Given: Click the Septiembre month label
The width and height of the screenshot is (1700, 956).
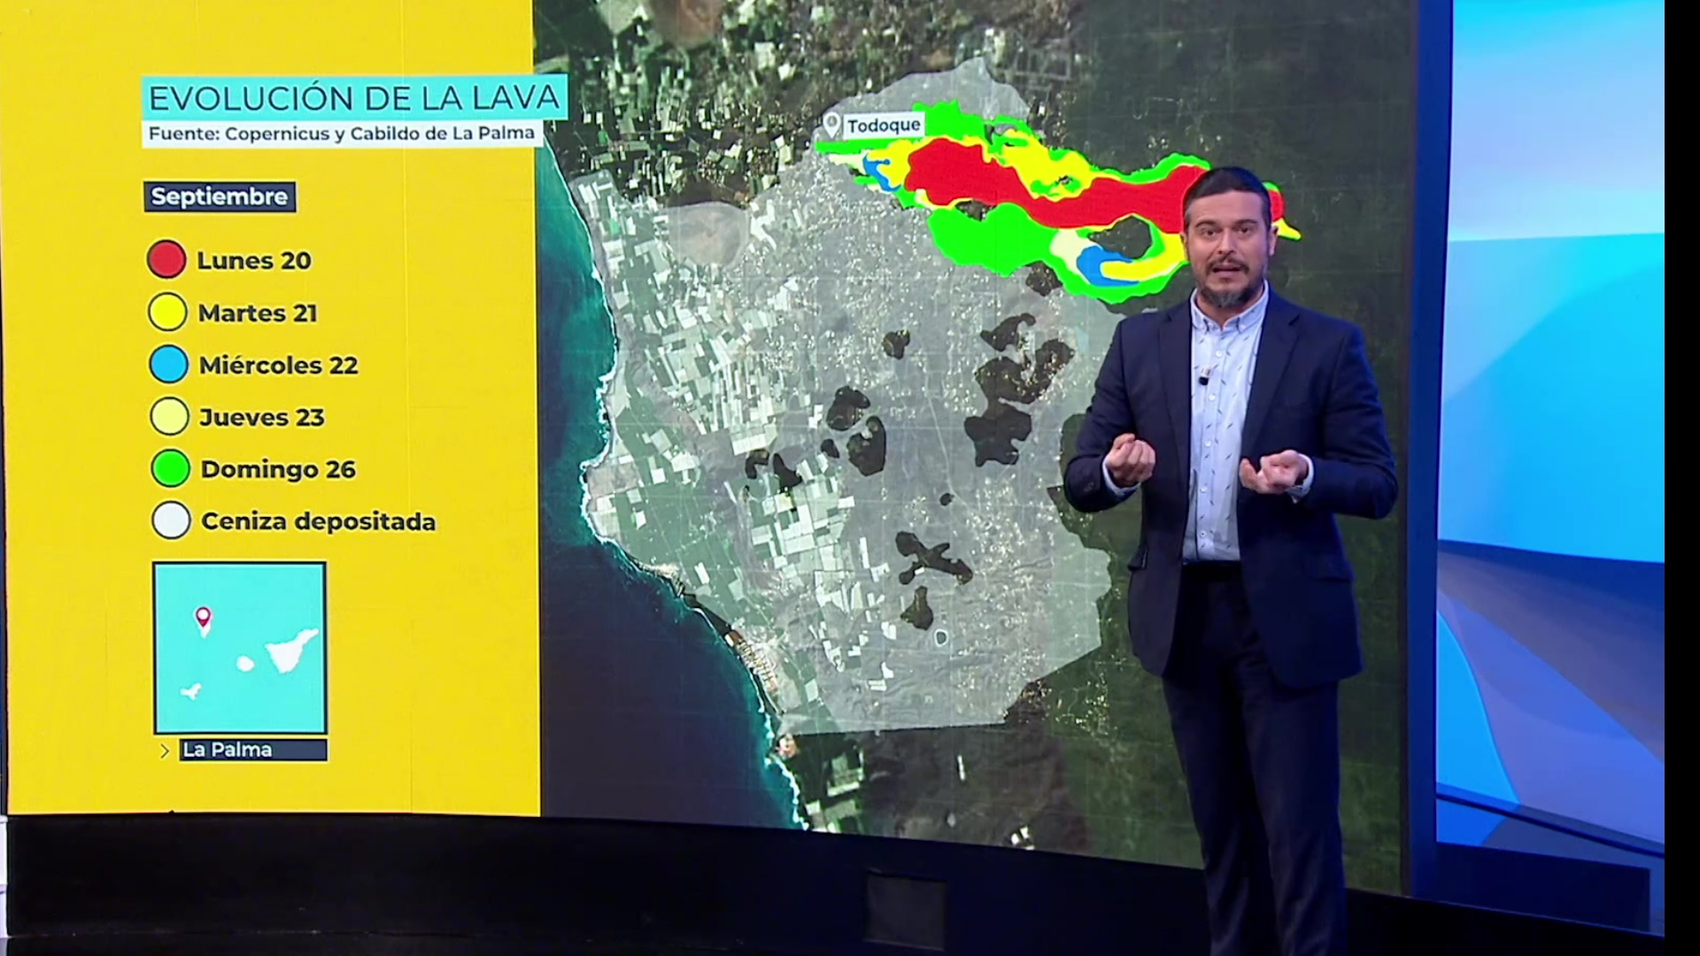Looking at the screenshot, I should [x=220, y=197].
